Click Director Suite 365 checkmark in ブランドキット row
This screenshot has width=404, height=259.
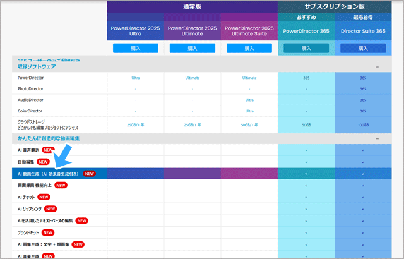pos(363,232)
